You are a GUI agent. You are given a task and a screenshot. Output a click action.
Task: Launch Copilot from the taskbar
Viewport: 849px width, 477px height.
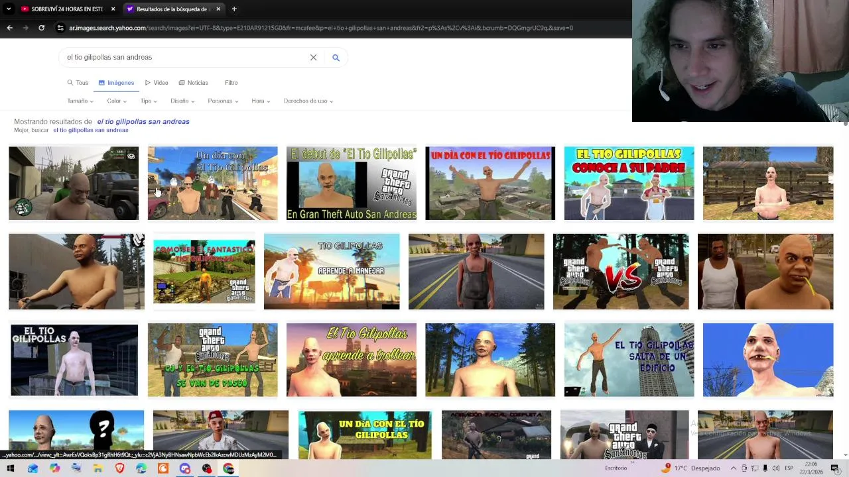[54, 468]
